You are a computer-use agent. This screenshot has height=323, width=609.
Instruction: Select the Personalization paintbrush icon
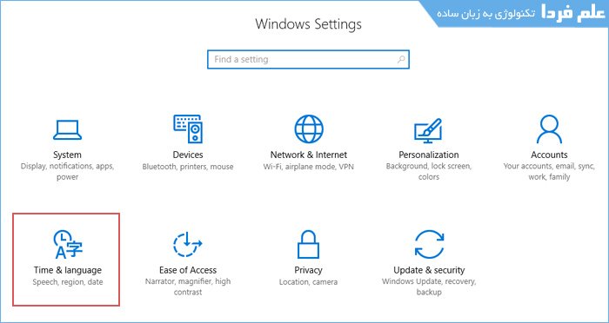click(428, 131)
